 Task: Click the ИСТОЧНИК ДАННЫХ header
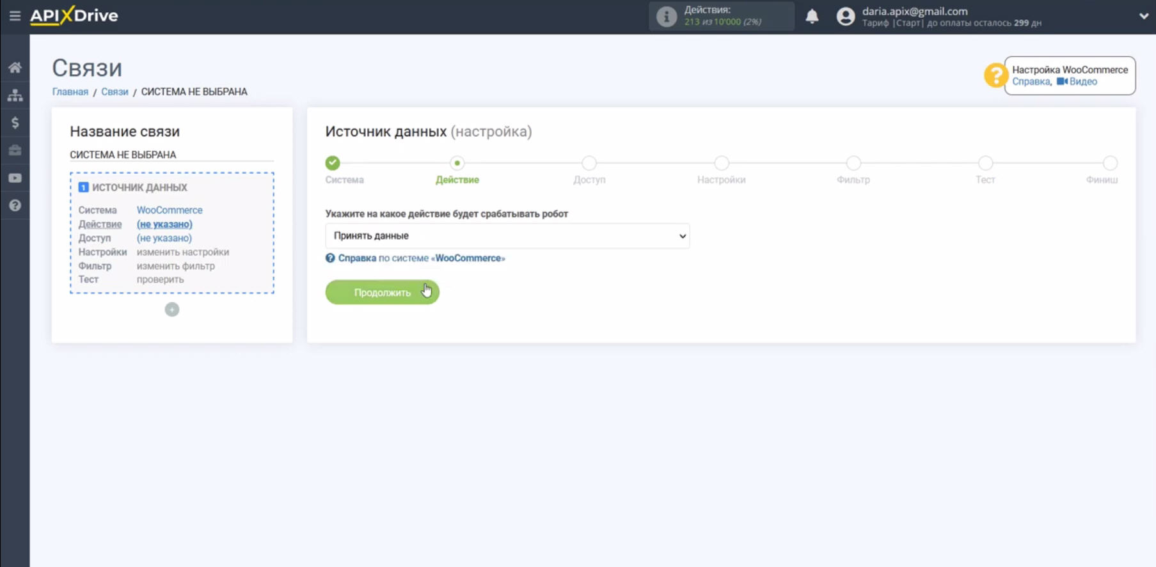coord(139,187)
